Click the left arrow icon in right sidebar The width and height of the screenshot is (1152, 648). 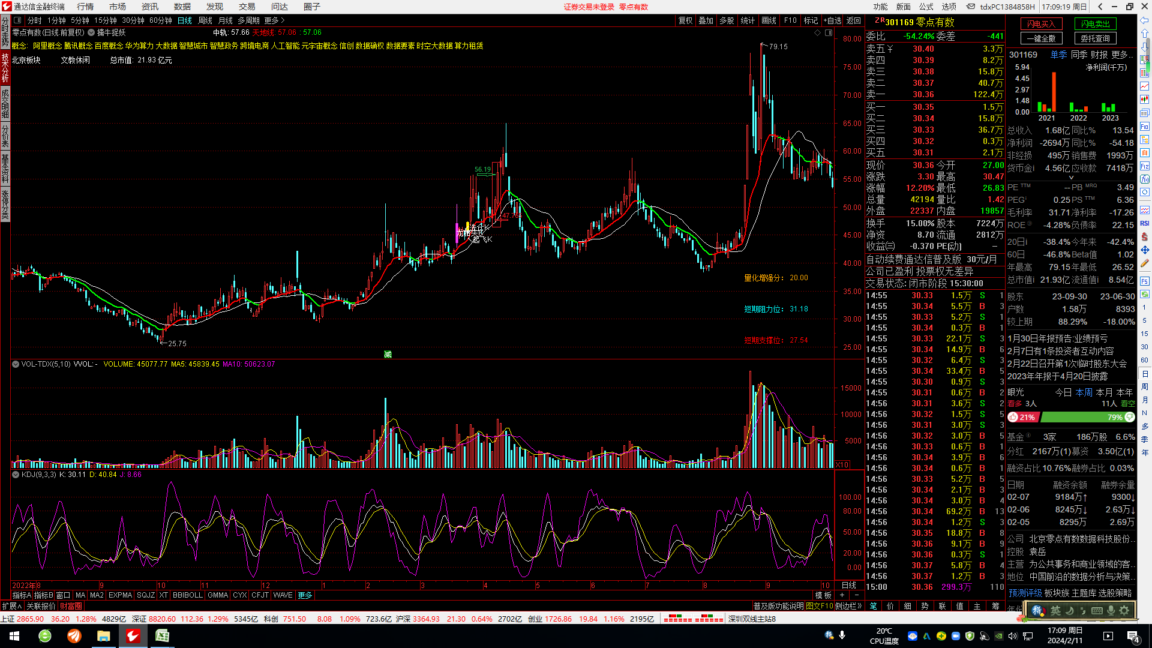1145,20
